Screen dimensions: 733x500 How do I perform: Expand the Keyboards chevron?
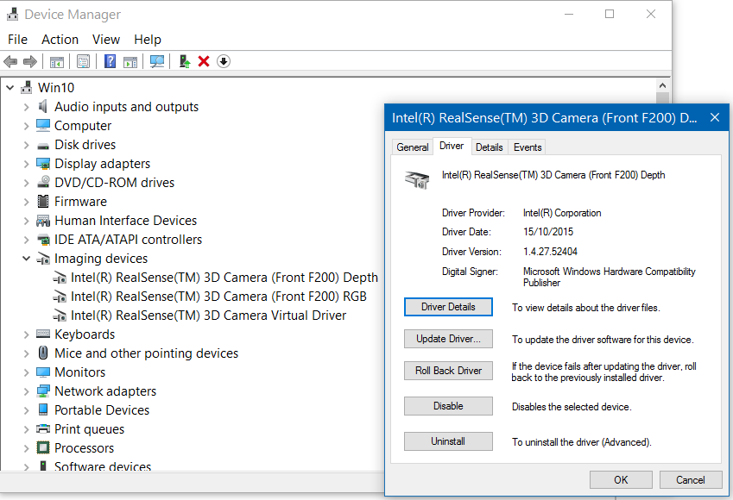point(27,334)
